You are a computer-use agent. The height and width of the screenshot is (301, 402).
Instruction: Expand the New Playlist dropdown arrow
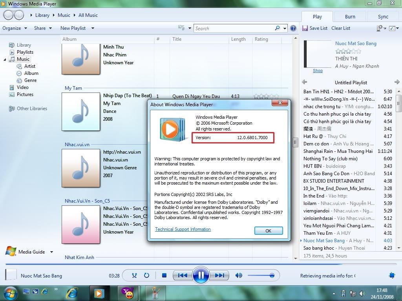click(x=93, y=28)
